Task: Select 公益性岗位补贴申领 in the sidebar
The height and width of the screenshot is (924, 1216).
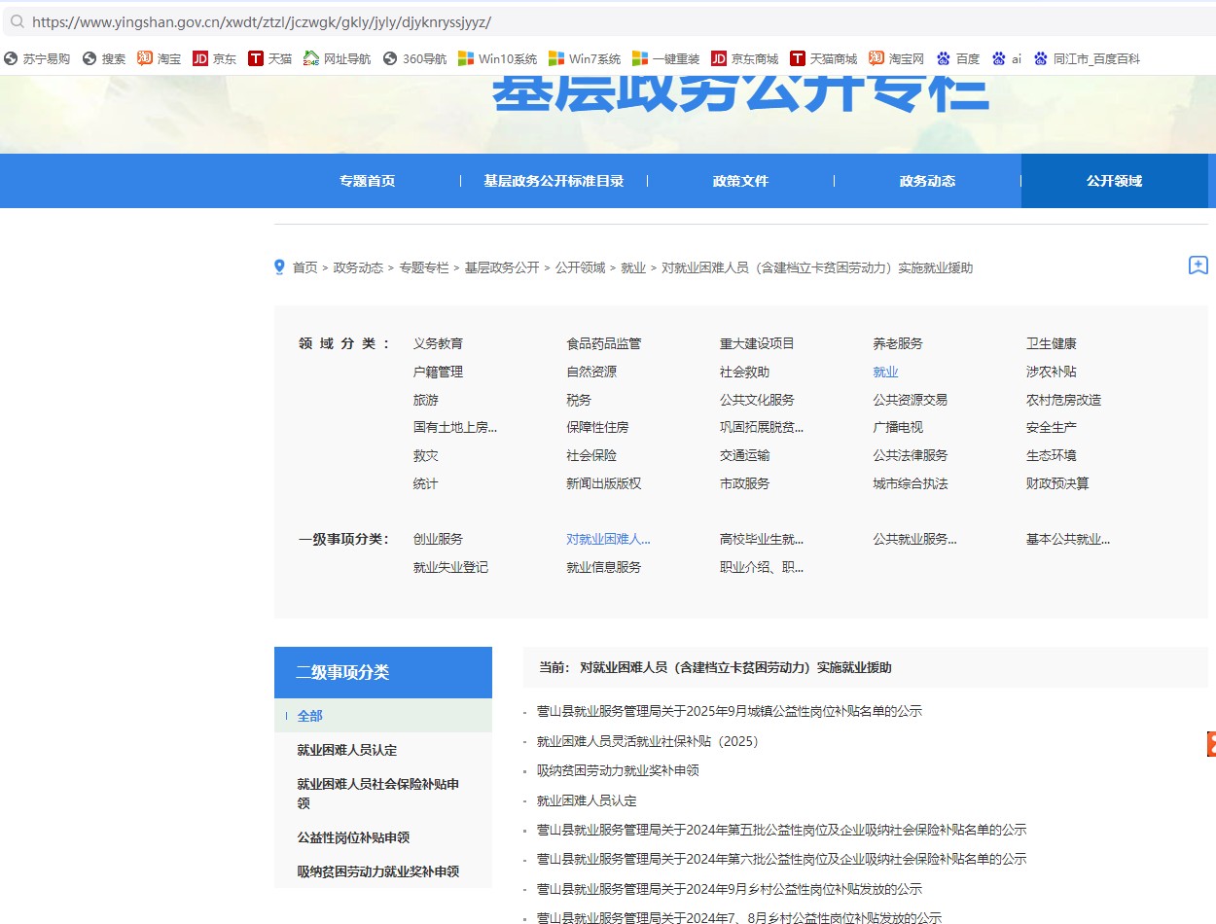Action: point(353,837)
